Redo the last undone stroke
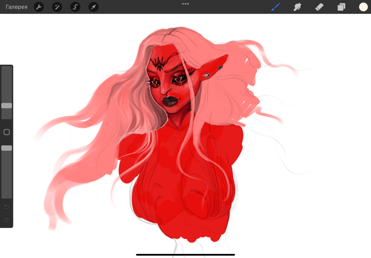371x258 pixels. [7, 220]
